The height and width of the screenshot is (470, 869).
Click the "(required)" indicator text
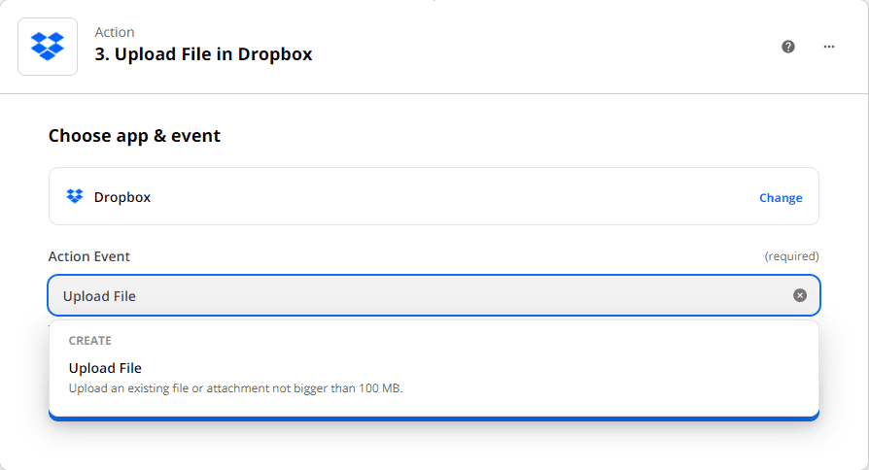pyautogui.click(x=791, y=256)
